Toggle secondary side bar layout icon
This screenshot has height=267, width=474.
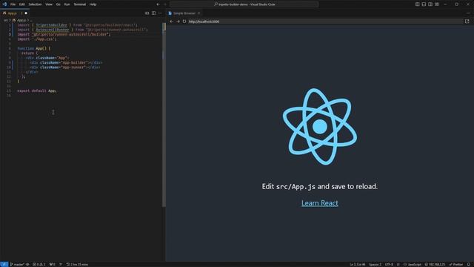430,4
